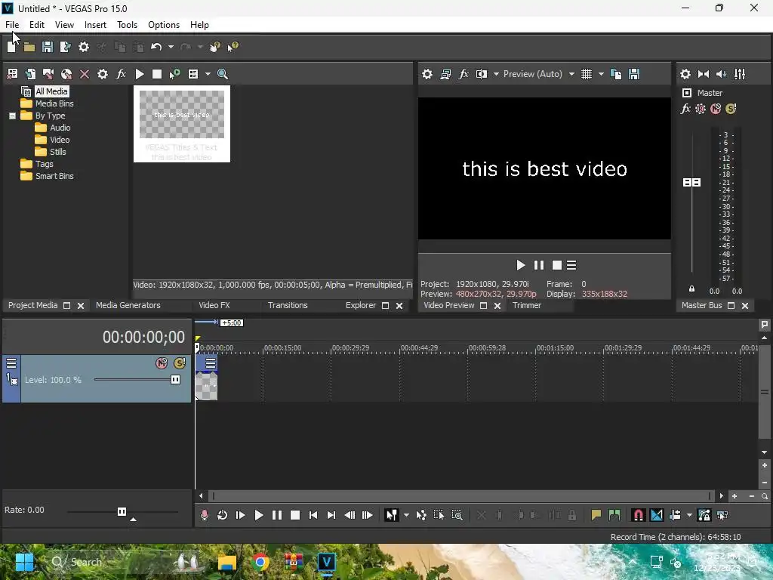Click the Search Media magnifier icon
The height and width of the screenshot is (580, 773).
223,74
